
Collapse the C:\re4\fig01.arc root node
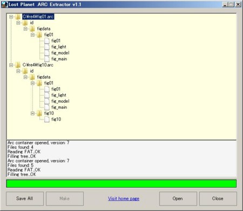tap(11, 17)
